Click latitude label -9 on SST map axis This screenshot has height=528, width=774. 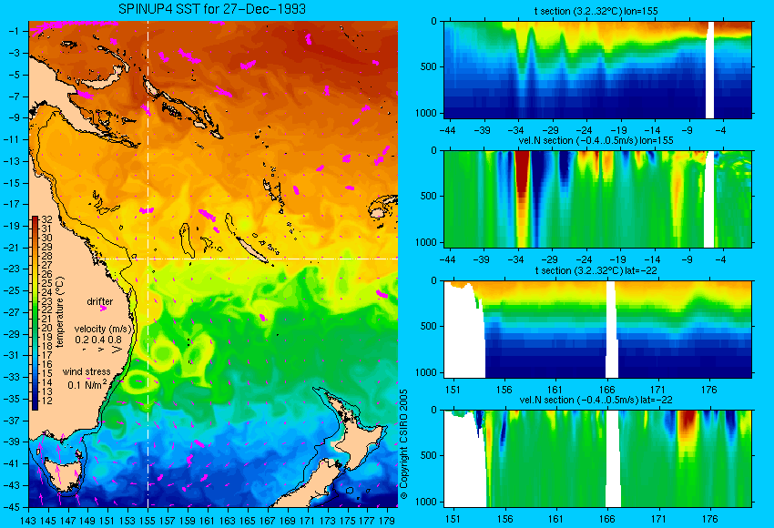(x=14, y=117)
